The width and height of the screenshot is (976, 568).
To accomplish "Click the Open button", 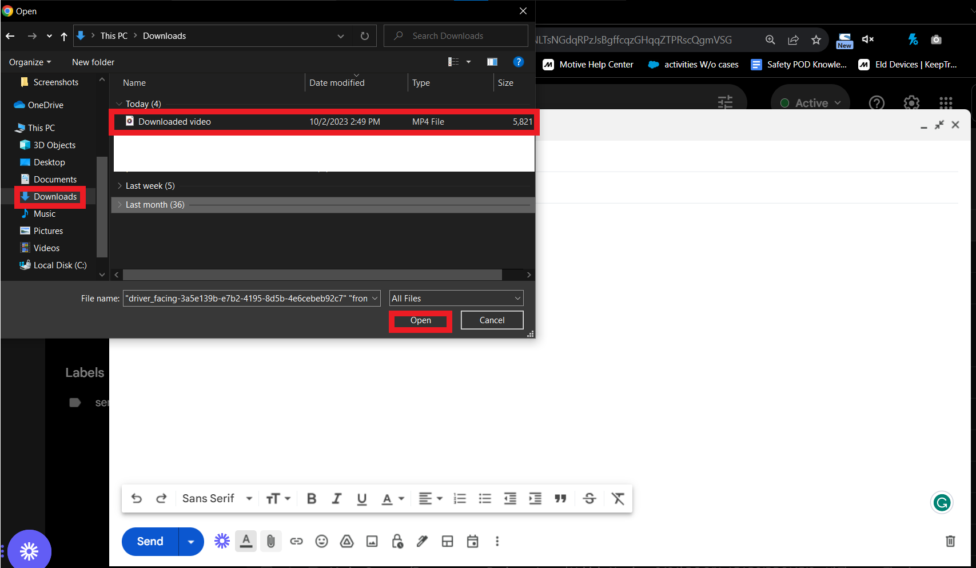I will (421, 320).
